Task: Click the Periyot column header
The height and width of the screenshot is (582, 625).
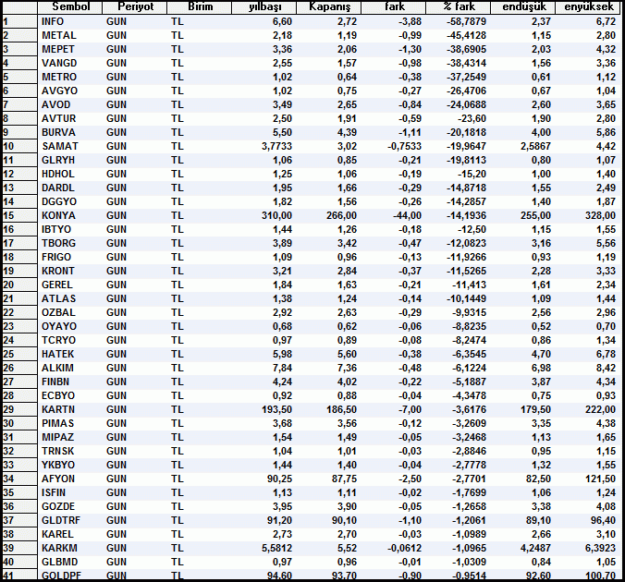Action: point(134,7)
